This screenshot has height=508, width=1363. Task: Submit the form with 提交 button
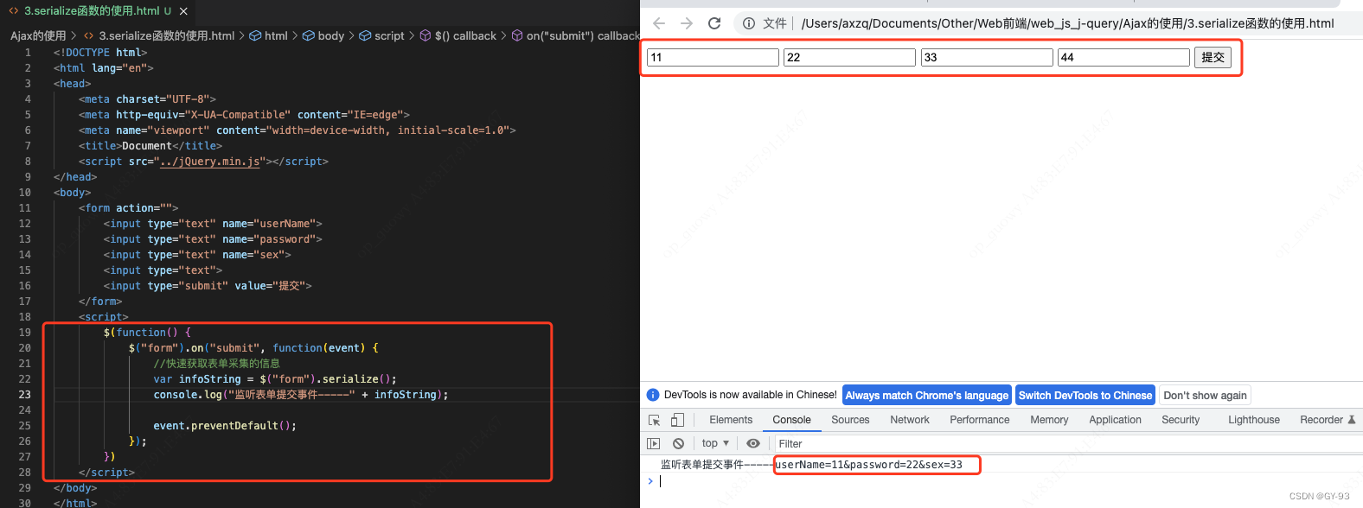point(1213,57)
